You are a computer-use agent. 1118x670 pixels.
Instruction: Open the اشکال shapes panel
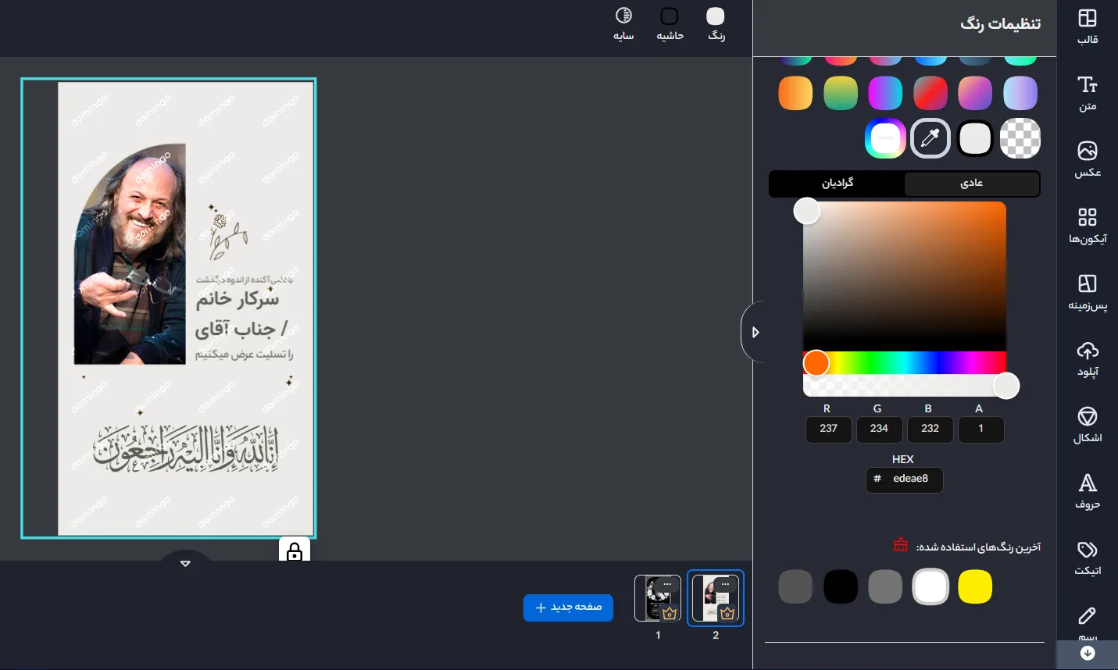[1088, 425]
